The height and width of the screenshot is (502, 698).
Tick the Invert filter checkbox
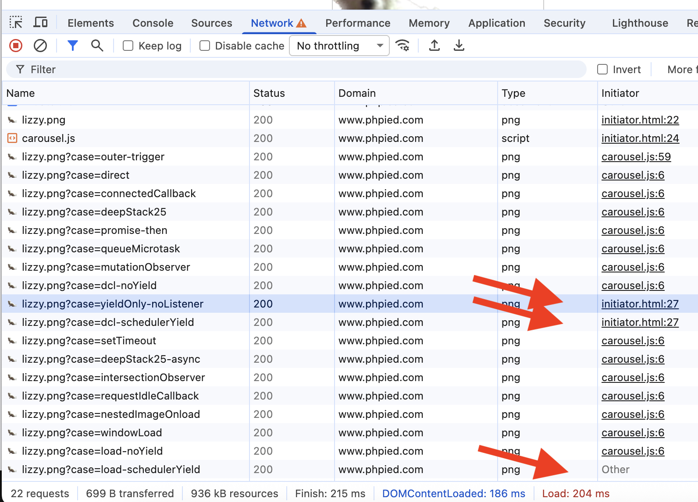point(602,69)
